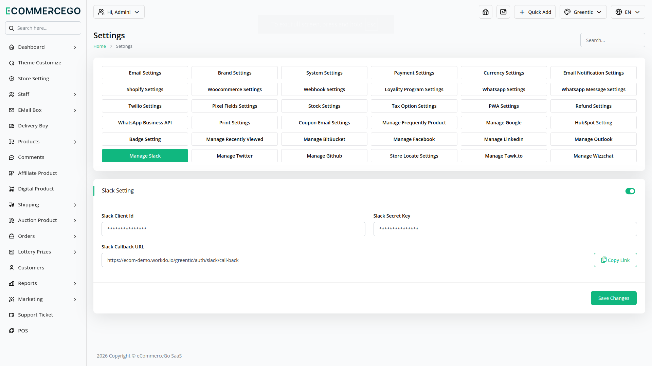652x366 pixels.
Task: Click the Theme Customize sidebar icon
Action: pyautogui.click(x=12, y=63)
